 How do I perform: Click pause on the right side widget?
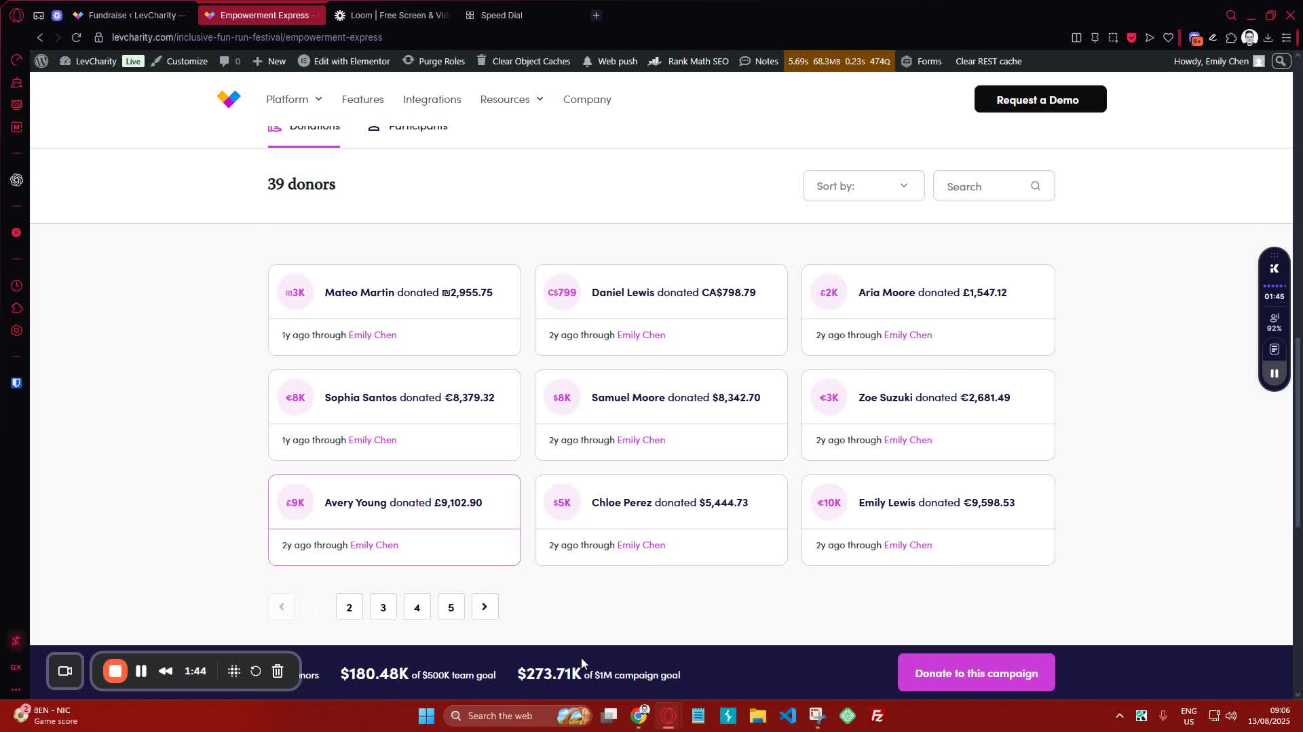(x=1274, y=373)
